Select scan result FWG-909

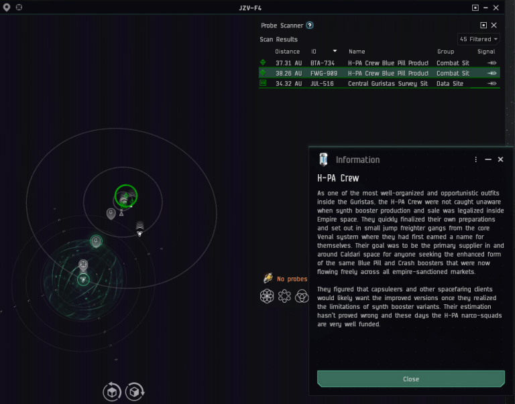coord(380,73)
